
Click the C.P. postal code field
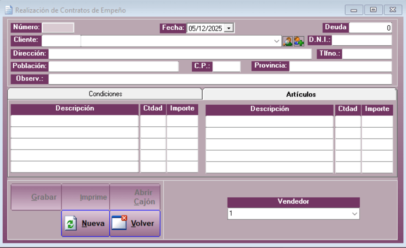[226, 66]
